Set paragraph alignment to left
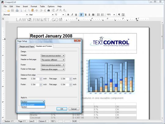Image resolution: width=165 pixels, height=124 pixels. coord(82,15)
